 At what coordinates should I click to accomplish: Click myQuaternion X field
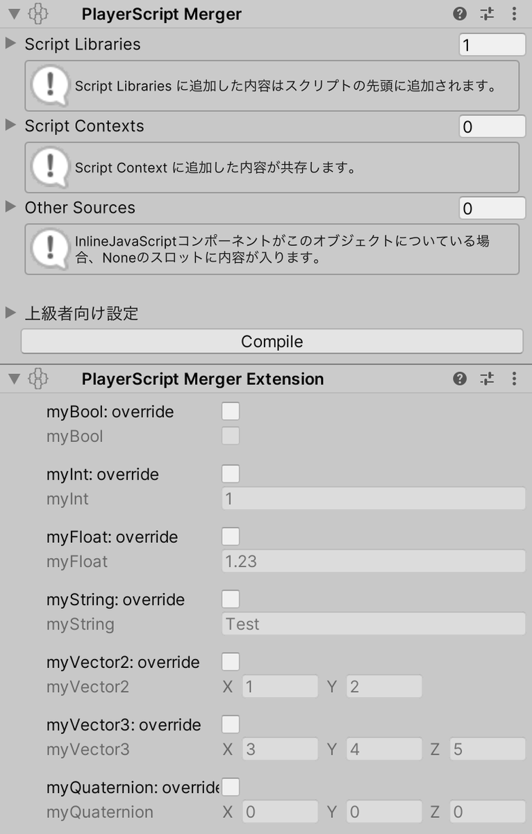(280, 812)
